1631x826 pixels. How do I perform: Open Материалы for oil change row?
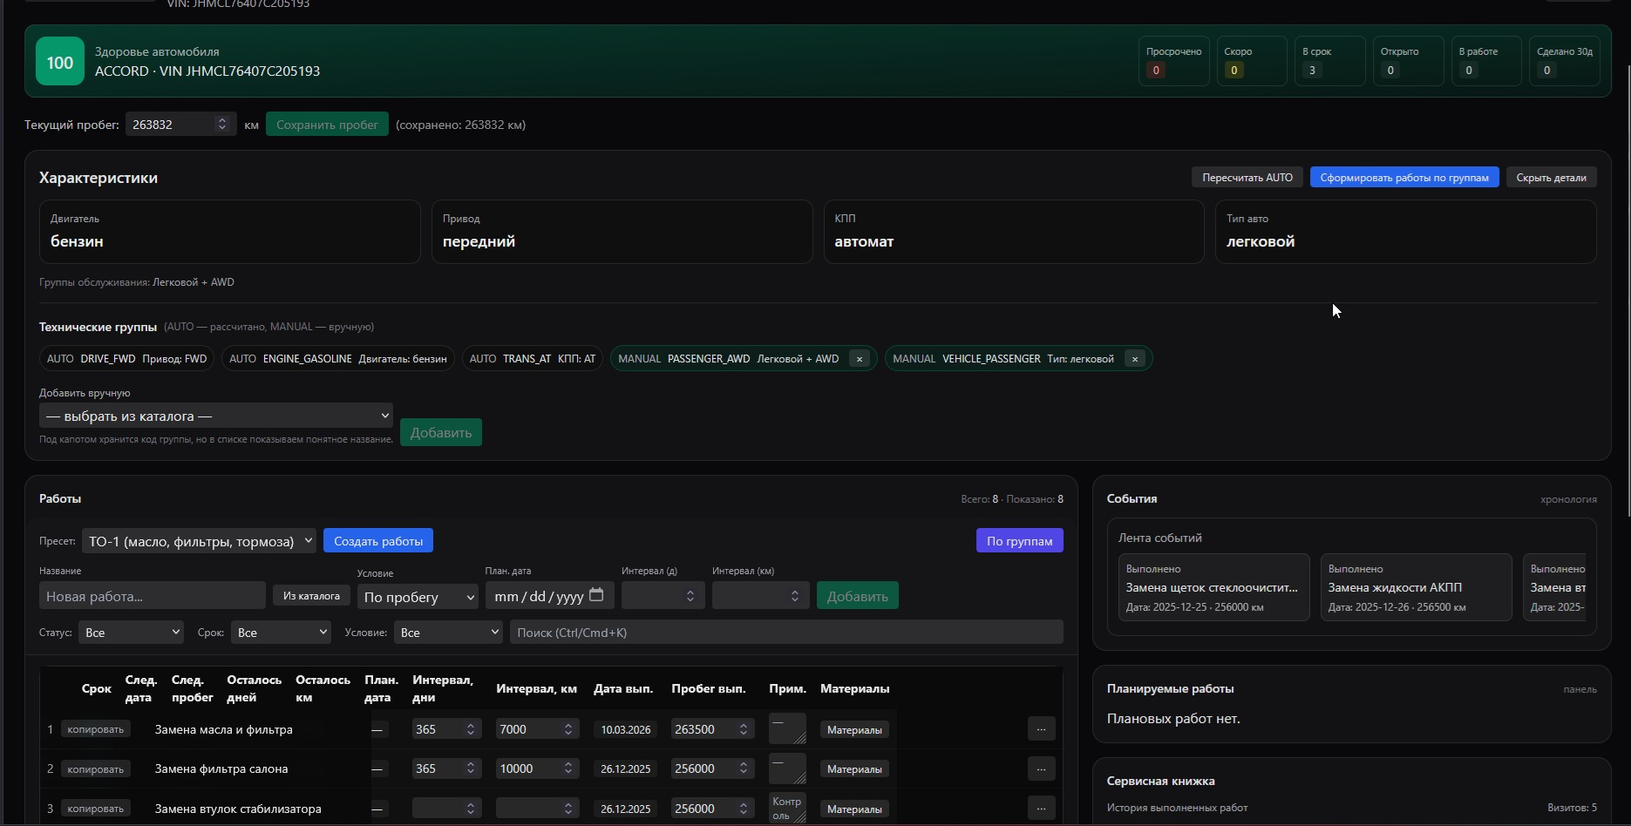pyautogui.click(x=853, y=730)
